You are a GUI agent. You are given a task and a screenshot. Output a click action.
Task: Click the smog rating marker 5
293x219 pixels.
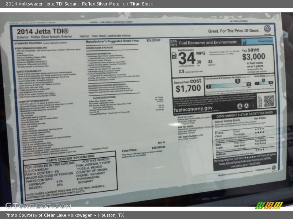pos(263,81)
